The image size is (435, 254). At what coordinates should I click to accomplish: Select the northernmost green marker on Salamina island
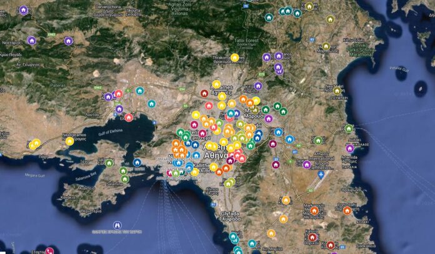109,163
